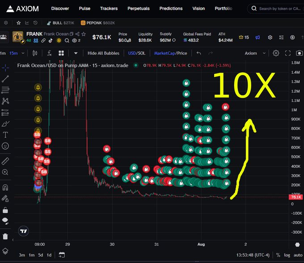Screen dimensions: 304x263
Task: Select the 3m date range
Action: click(x=22, y=255)
